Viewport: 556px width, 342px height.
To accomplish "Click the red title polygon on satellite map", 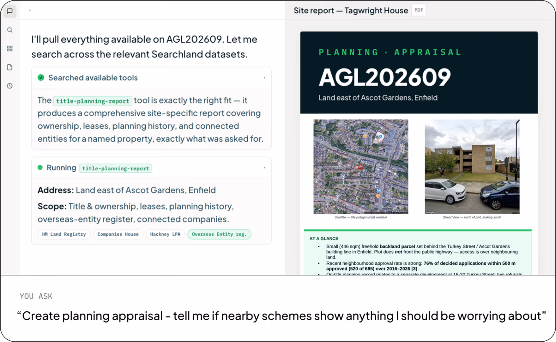I will (x=361, y=167).
